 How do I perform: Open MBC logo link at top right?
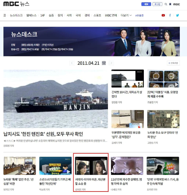tap(176, 4)
